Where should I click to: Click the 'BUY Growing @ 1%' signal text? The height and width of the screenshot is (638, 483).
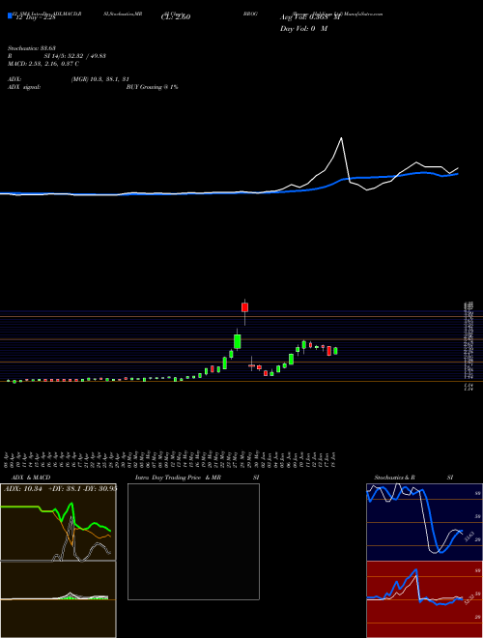[x=152, y=87]
